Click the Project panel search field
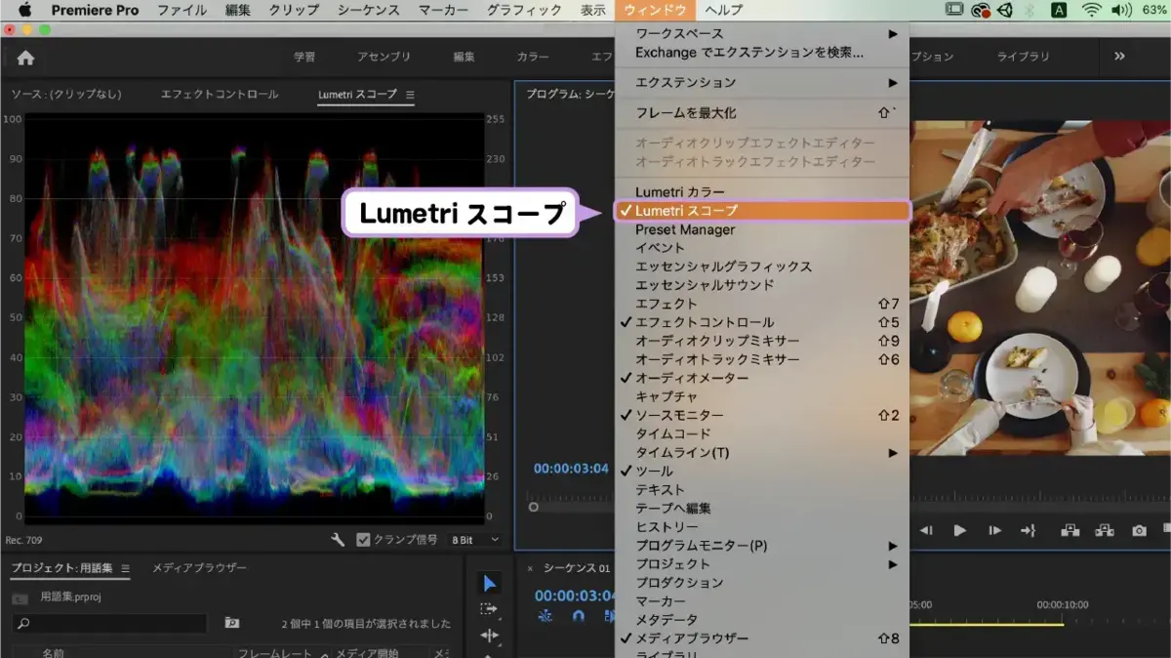Viewport: 1171px width, 658px height. [x=109, y=623]
